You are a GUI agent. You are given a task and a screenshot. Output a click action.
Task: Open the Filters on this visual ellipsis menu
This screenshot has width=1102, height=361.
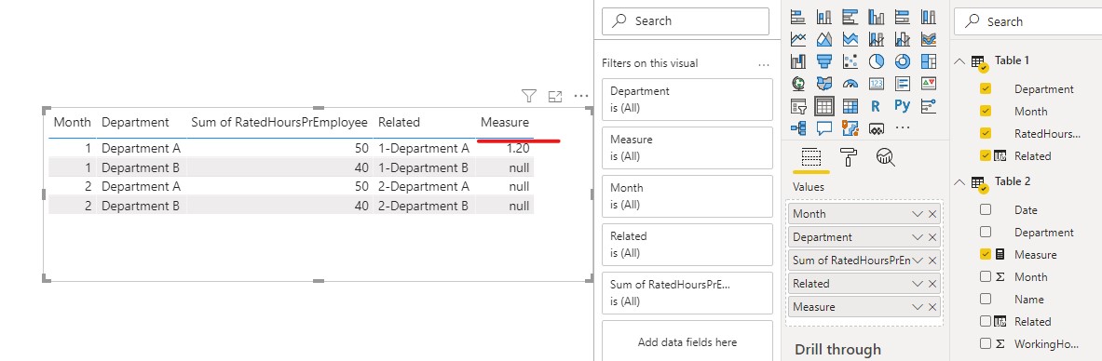click(x=764, y=64)
